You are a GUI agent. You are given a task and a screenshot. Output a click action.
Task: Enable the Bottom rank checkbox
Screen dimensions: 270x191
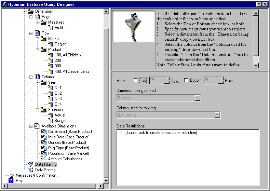tap(186, 80)
